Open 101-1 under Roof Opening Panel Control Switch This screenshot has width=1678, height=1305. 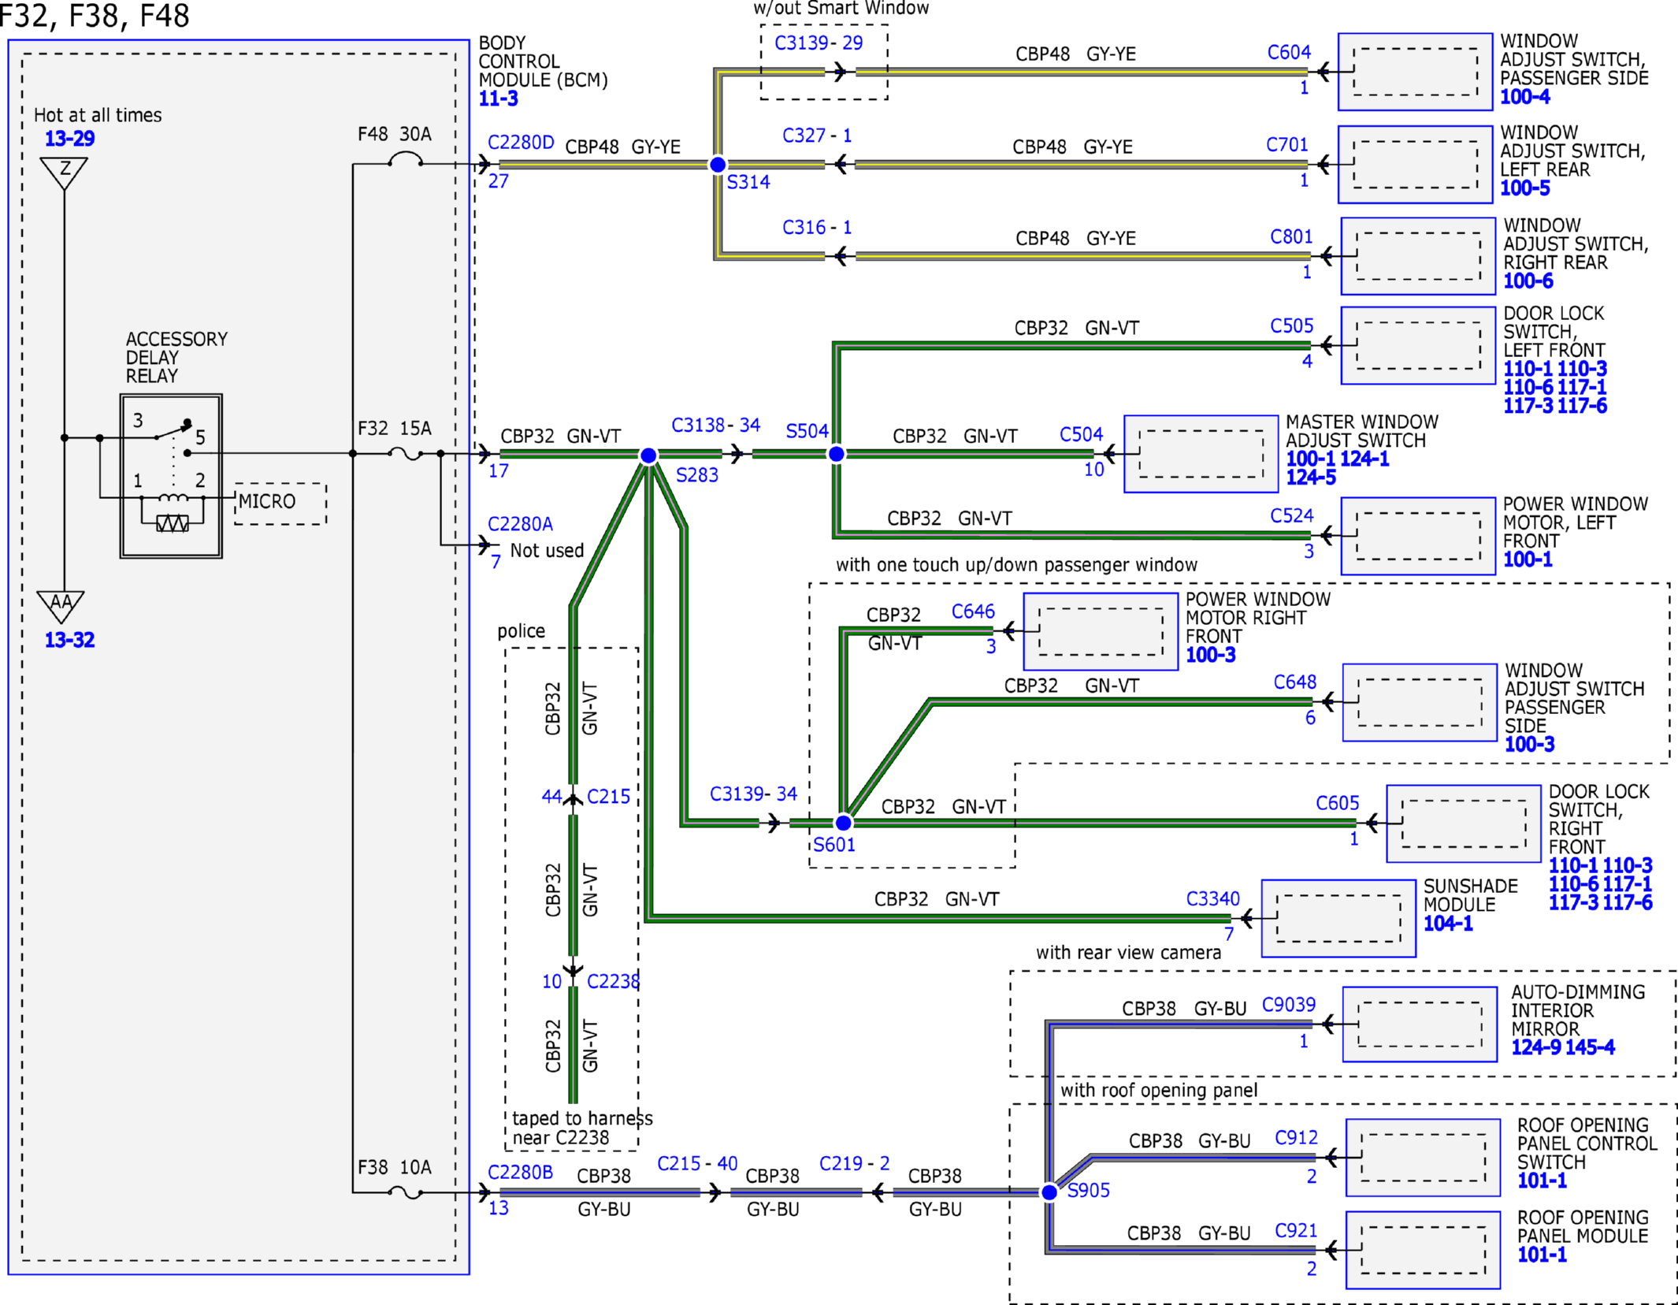(1542, 1180)
